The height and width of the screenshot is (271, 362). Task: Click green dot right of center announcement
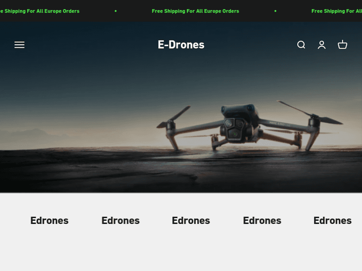pos(275,11)
